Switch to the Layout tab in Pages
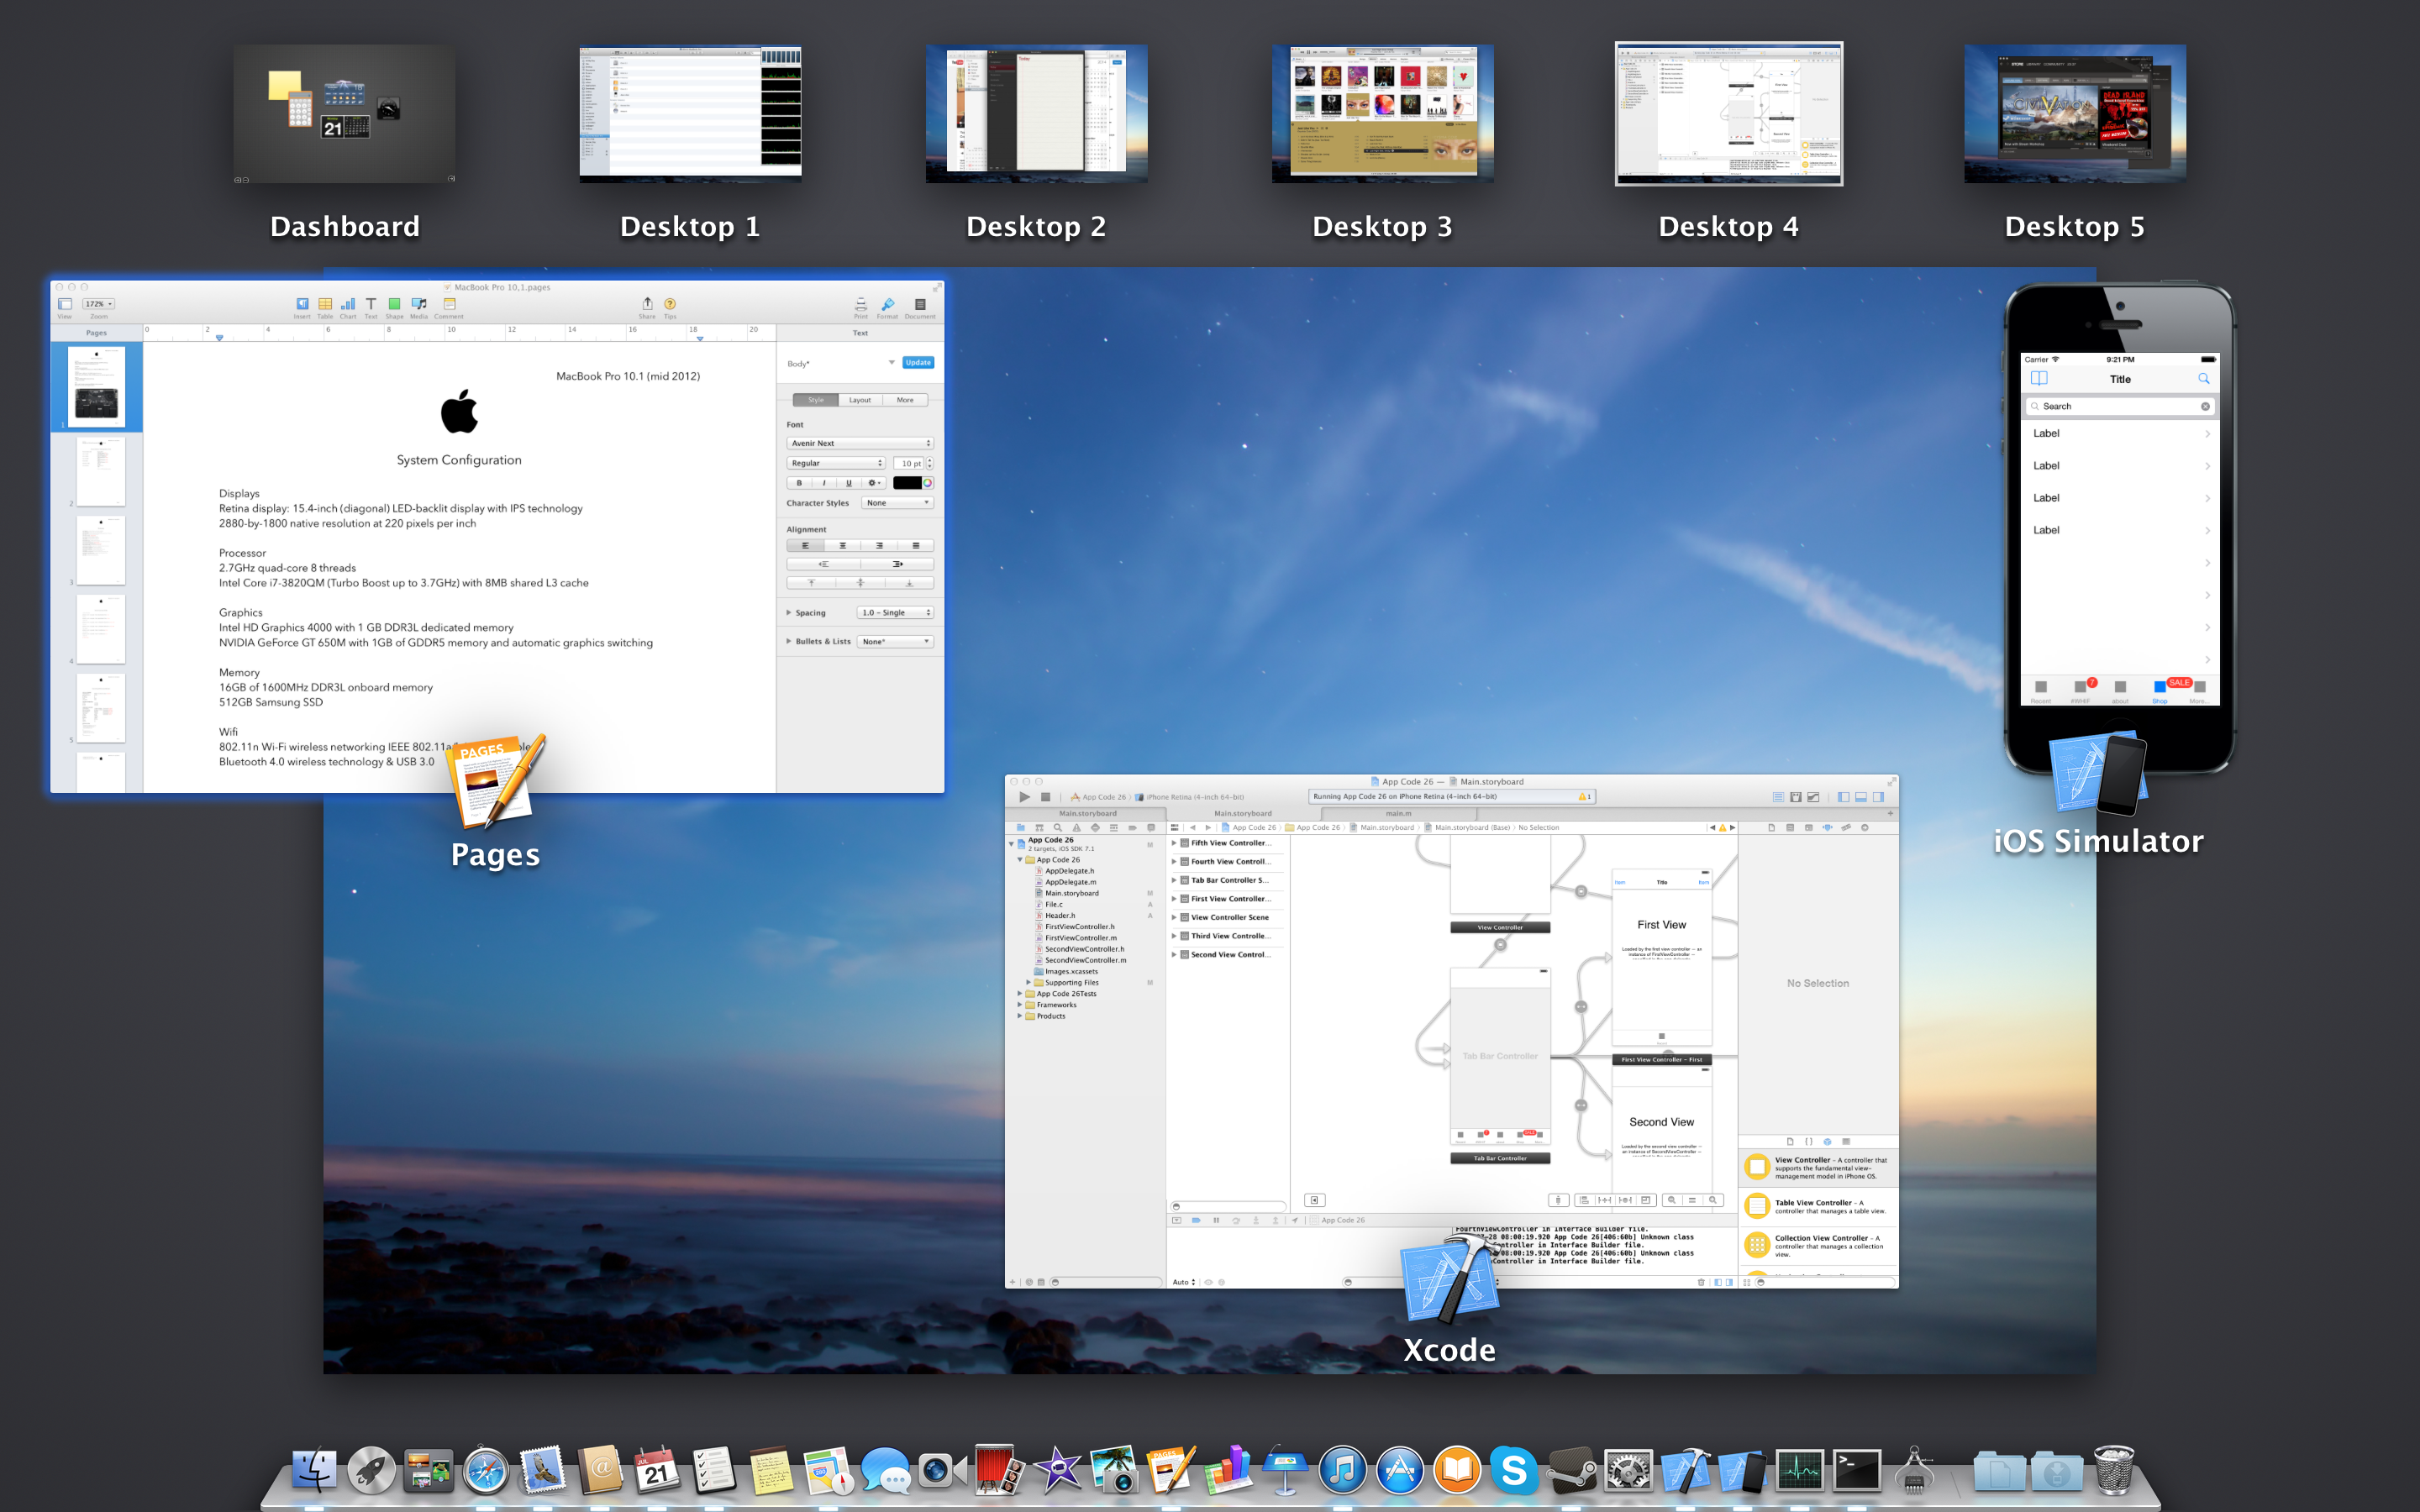 pyautogui.click(x=860, y=400)
